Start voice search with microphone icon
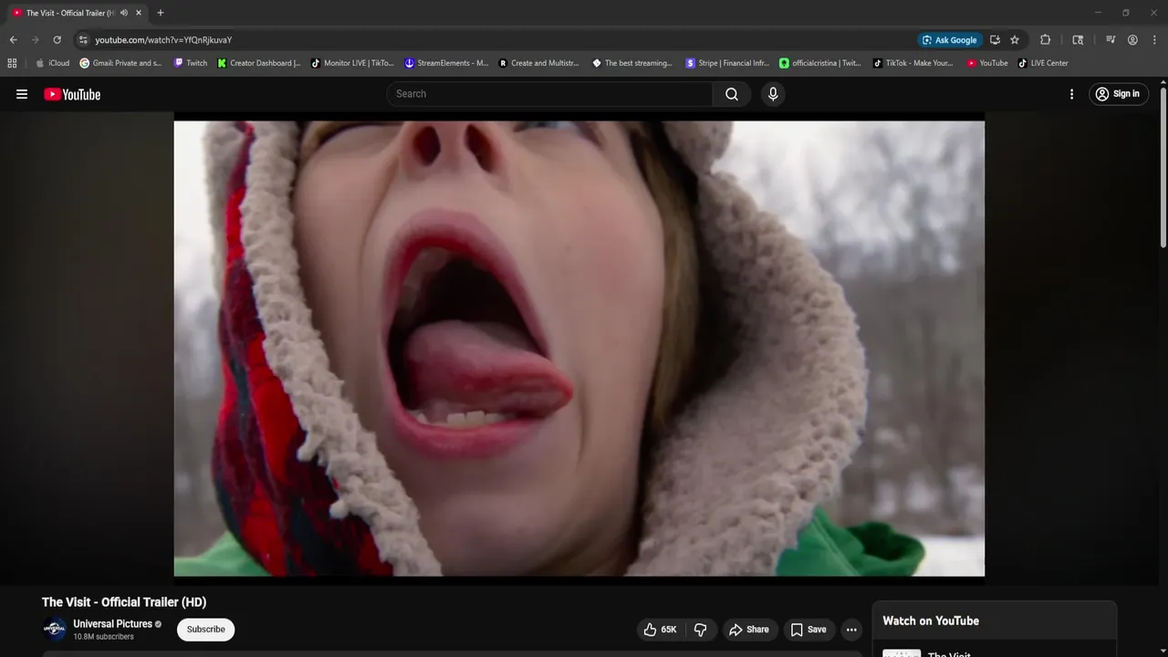This screenshot has height=657, width=1168. 773,94
